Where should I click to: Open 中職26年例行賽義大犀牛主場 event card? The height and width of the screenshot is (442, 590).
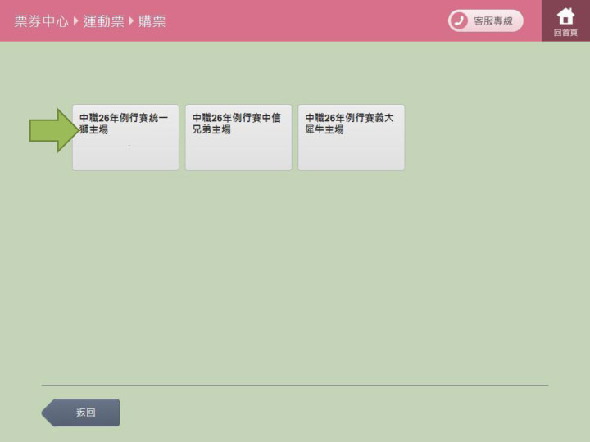[x=352, y=138]
